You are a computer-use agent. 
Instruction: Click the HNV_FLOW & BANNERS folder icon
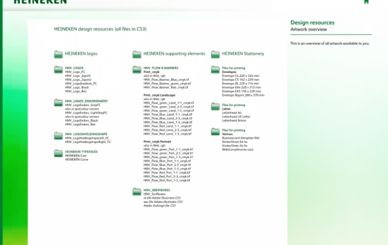click(x=137, y=69)
